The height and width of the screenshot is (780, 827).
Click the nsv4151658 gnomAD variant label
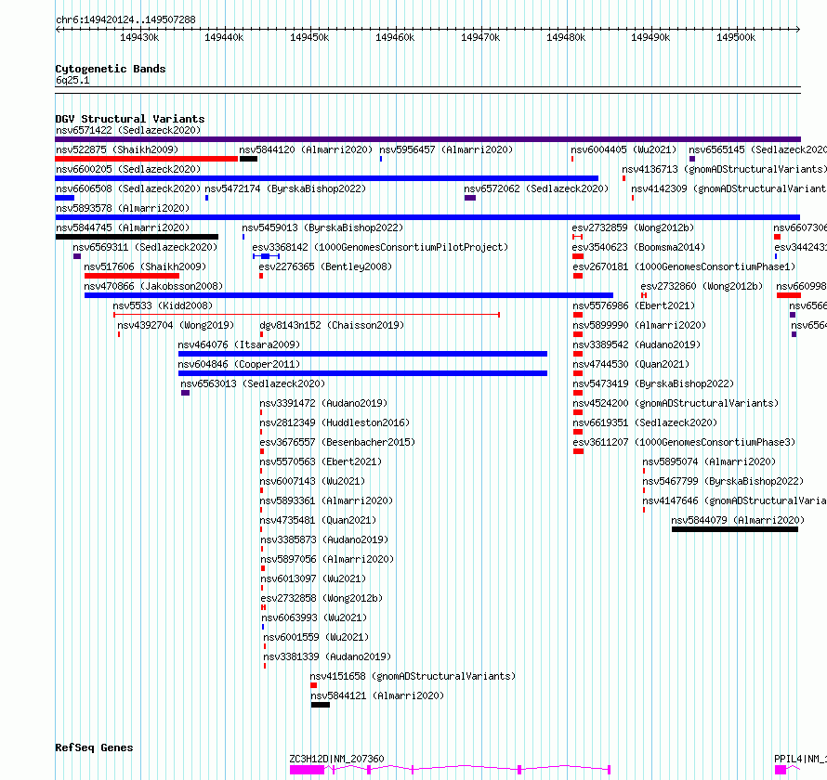coord(413,676)
